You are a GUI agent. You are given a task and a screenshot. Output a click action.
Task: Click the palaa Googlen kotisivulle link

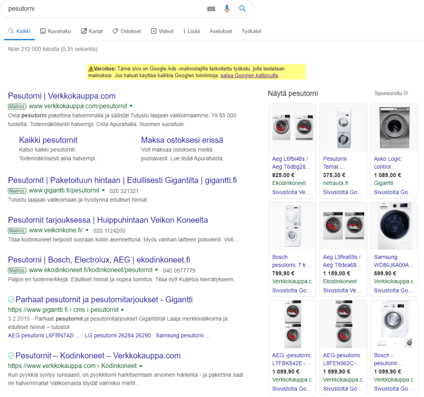pyautogui.click(x=249, y=75)
